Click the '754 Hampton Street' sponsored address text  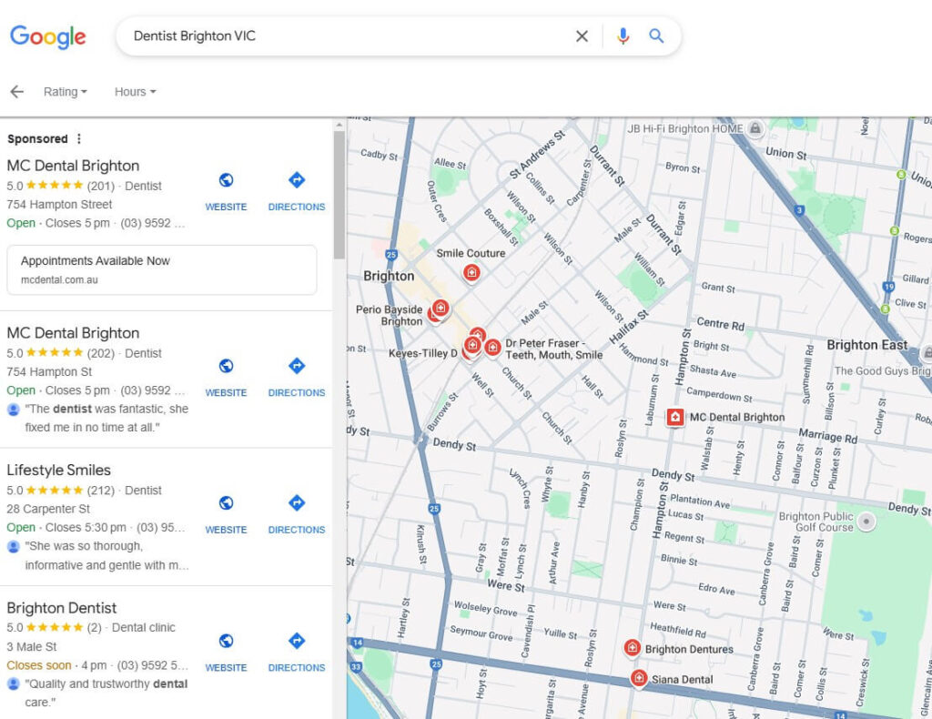pyautogui.click(x=59, y=205)
